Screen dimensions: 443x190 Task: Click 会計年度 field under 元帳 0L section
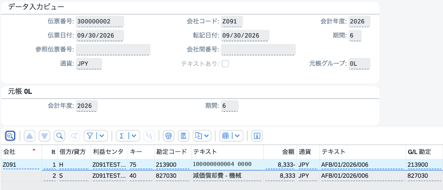tap(87, 106)
